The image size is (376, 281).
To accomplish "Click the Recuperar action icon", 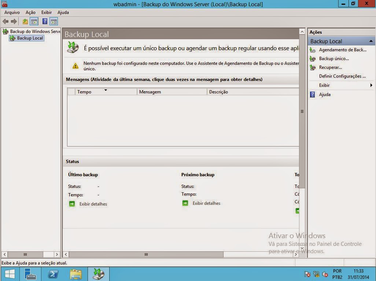I will tap(313, 68).
